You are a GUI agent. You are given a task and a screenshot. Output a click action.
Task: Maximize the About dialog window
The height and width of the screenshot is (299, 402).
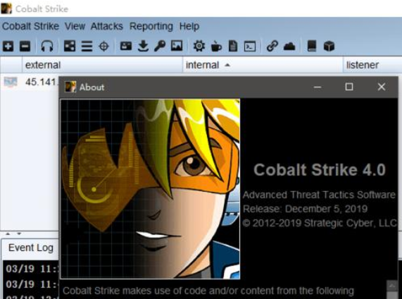point(349,87)
